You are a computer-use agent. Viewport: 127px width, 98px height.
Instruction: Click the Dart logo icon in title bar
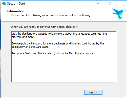[4, 4]
